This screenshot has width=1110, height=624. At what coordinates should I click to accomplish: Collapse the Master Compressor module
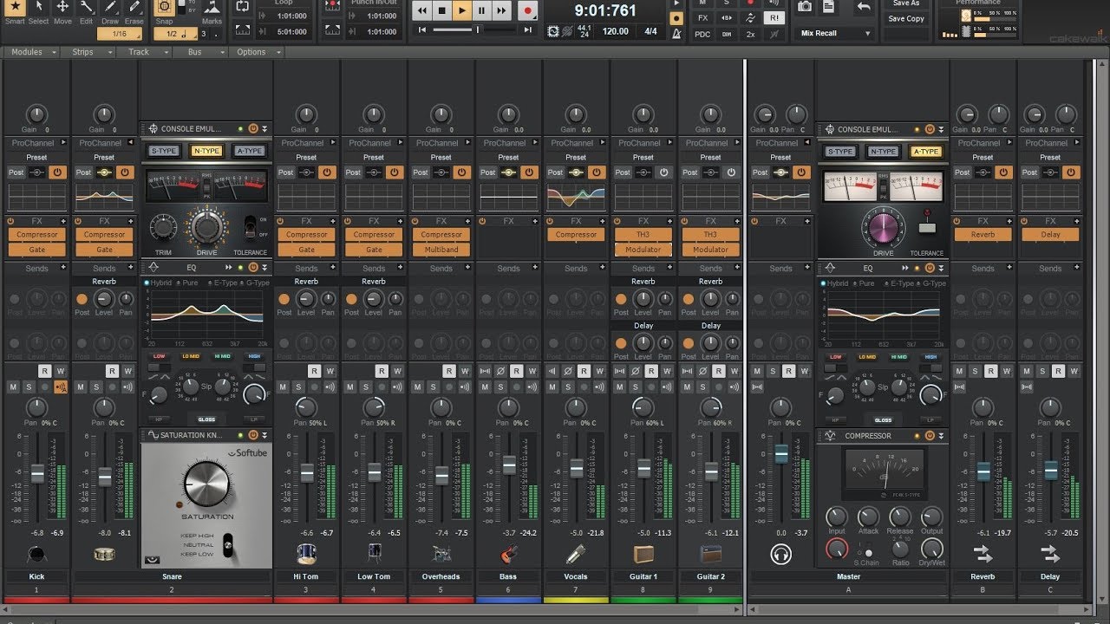click(941, 436)
